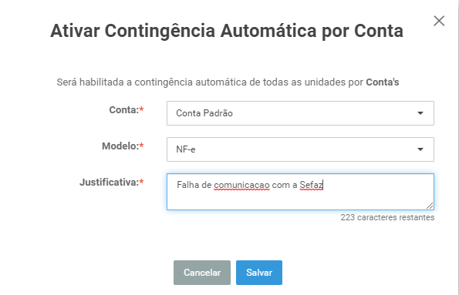
Task: Click the Conta field label
Action: click(124, 110)
